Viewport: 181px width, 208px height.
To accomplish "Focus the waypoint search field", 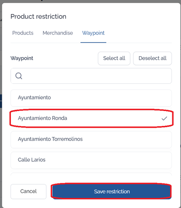I will tap(91, 76).
